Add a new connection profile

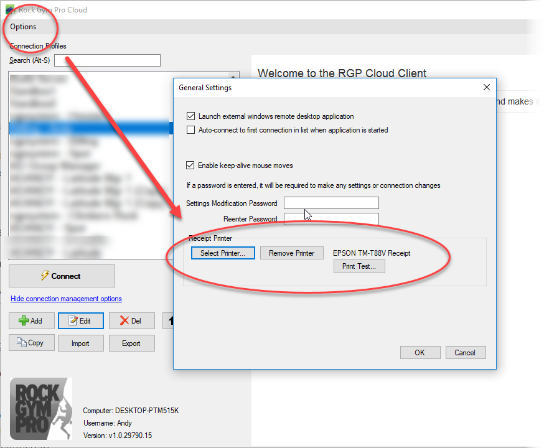[x=31, y=320]
